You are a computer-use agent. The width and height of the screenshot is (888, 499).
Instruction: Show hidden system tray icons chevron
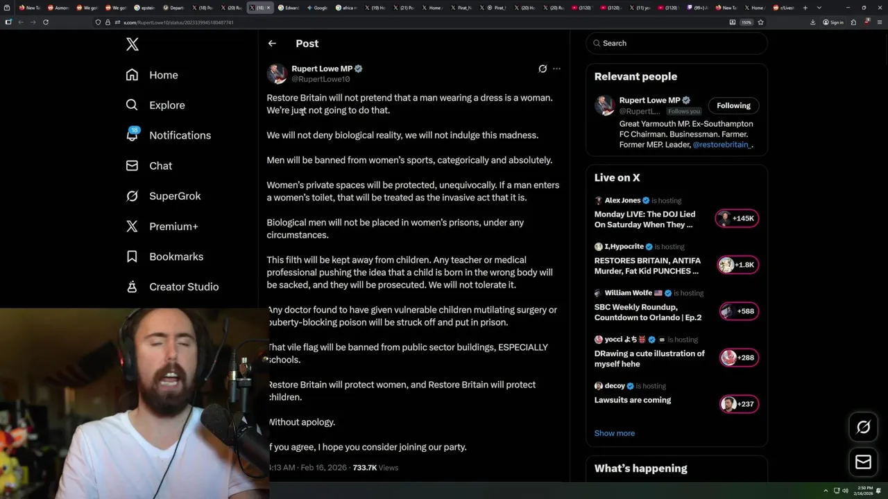pos(826,491)
